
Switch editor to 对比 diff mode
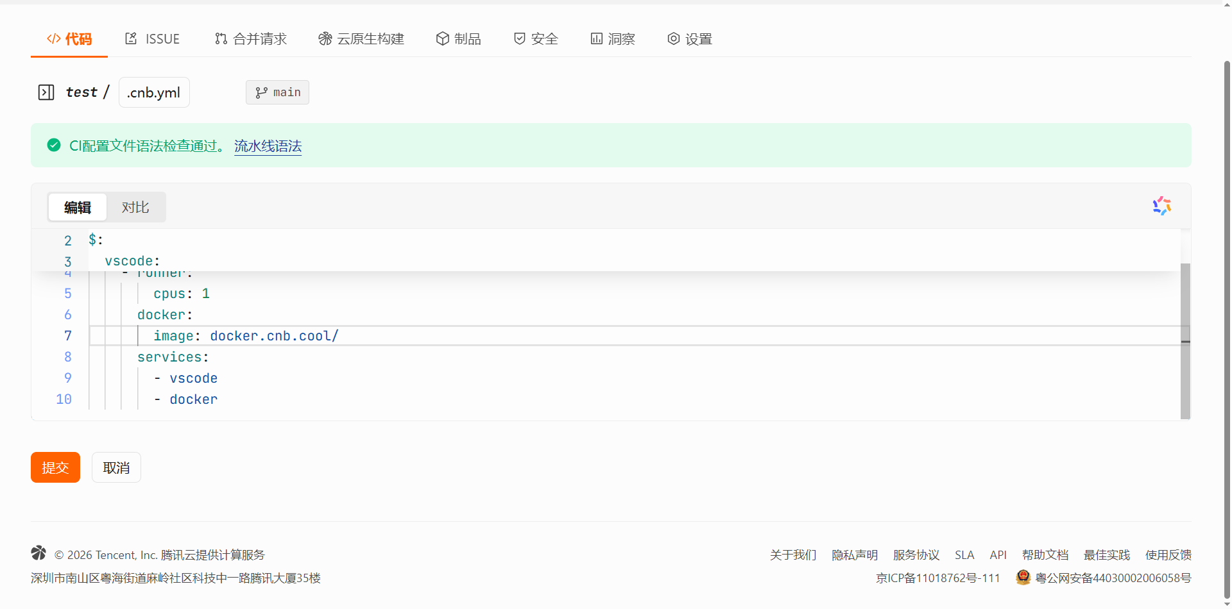click(135, 208)
